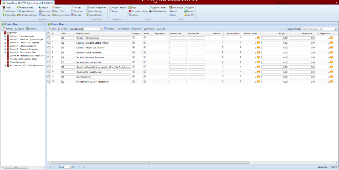Collapse the left Project Plan panel
The height and width of the screenshot is (170, 339).
coord(43,24)
